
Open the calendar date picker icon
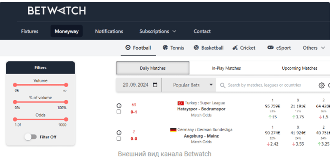pos(155,85)
